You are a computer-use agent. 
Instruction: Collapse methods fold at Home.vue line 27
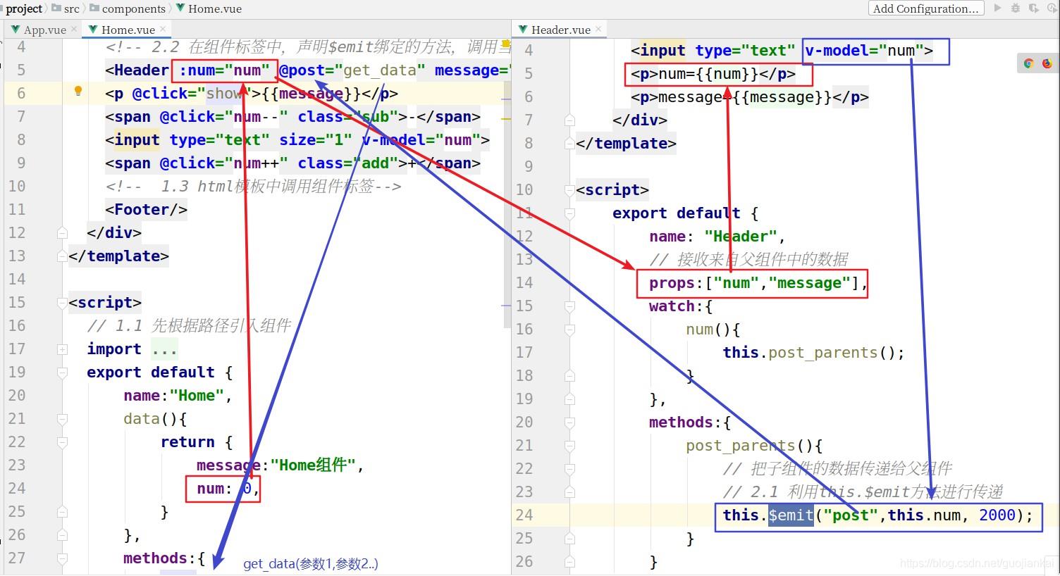(62, 558)
